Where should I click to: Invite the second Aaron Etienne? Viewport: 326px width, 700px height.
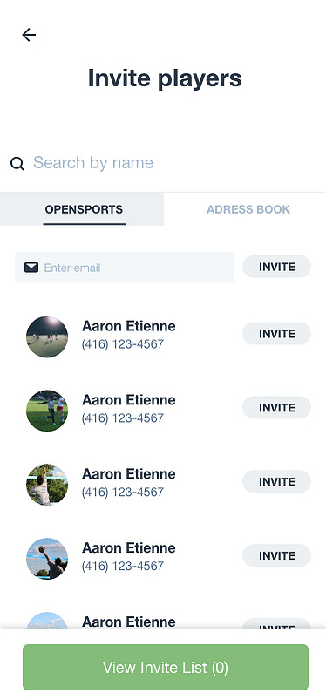[x=277, y=408]
